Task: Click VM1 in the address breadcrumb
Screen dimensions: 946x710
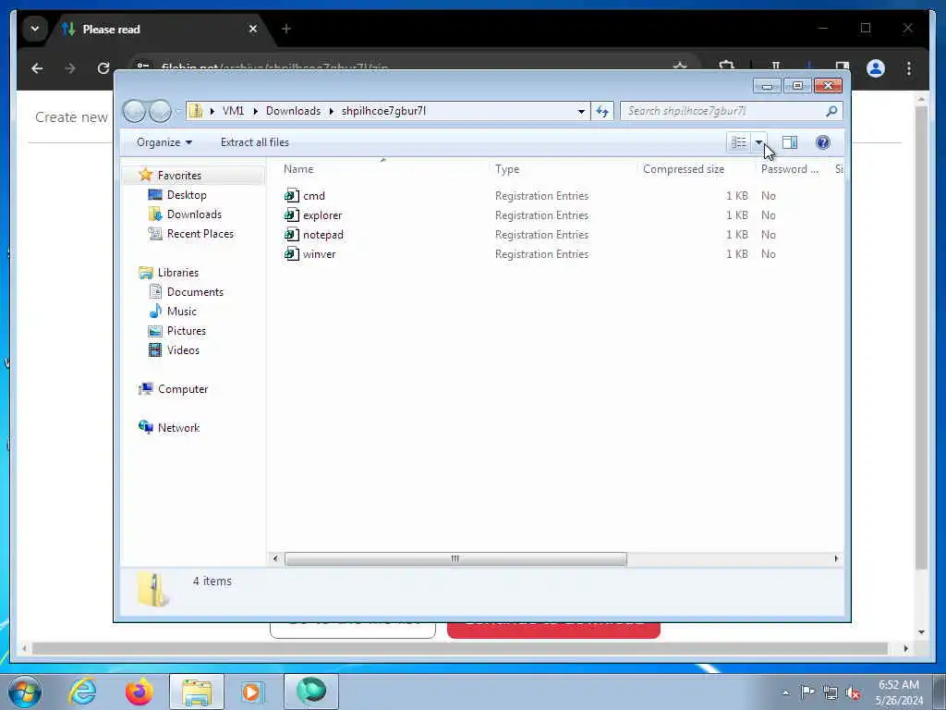Action: coord(233,111)
